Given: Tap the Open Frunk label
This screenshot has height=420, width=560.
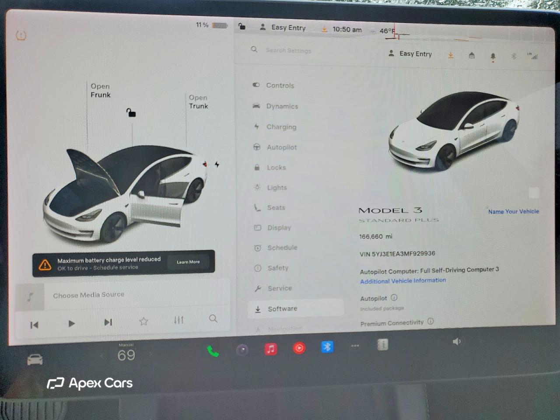Looking at the screenshot, I should pyautogui.click(x=100, y=91).
